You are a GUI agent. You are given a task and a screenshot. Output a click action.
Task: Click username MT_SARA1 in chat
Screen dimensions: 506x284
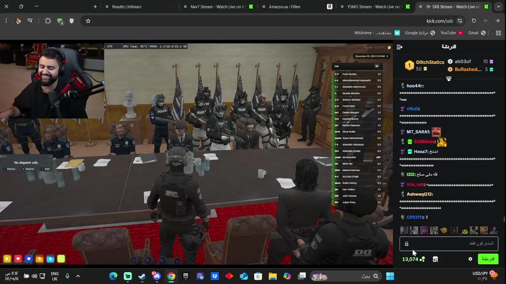coord(418,132)
